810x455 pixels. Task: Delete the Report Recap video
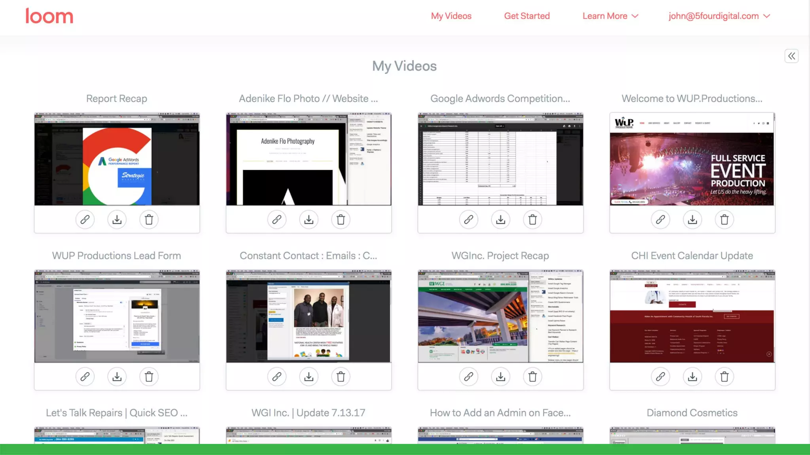pos(149,220)
